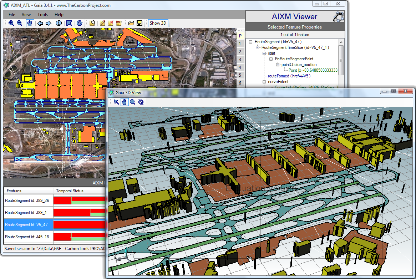Click the Features column header

29,191
